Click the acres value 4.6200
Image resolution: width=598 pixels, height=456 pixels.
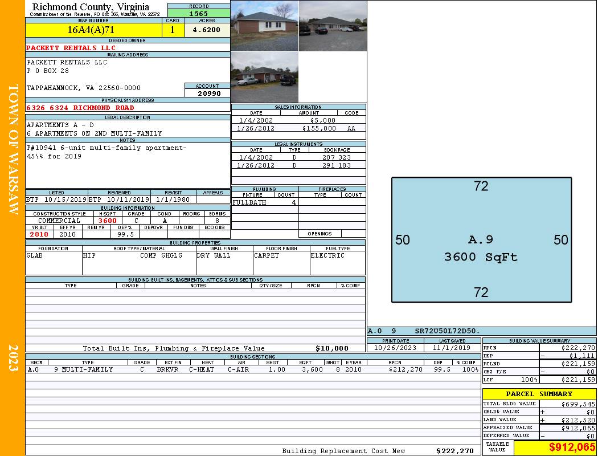207,30
